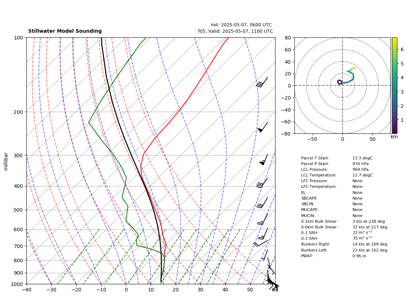This screenshot has height=296, width=407.
Task: Click the 0-6km Bulk Shear label
Action: coord(319,227)
